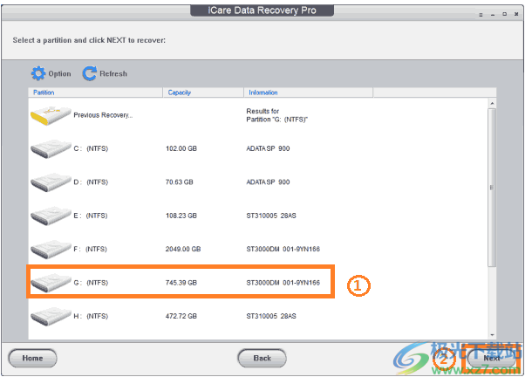Minimize the iCare Data Recovery window
The image size is (532, 384).
[493, 15]
